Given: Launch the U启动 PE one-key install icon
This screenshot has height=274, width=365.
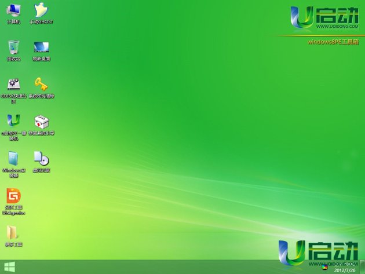Looking at the screenshot, I should coord(13,120).
